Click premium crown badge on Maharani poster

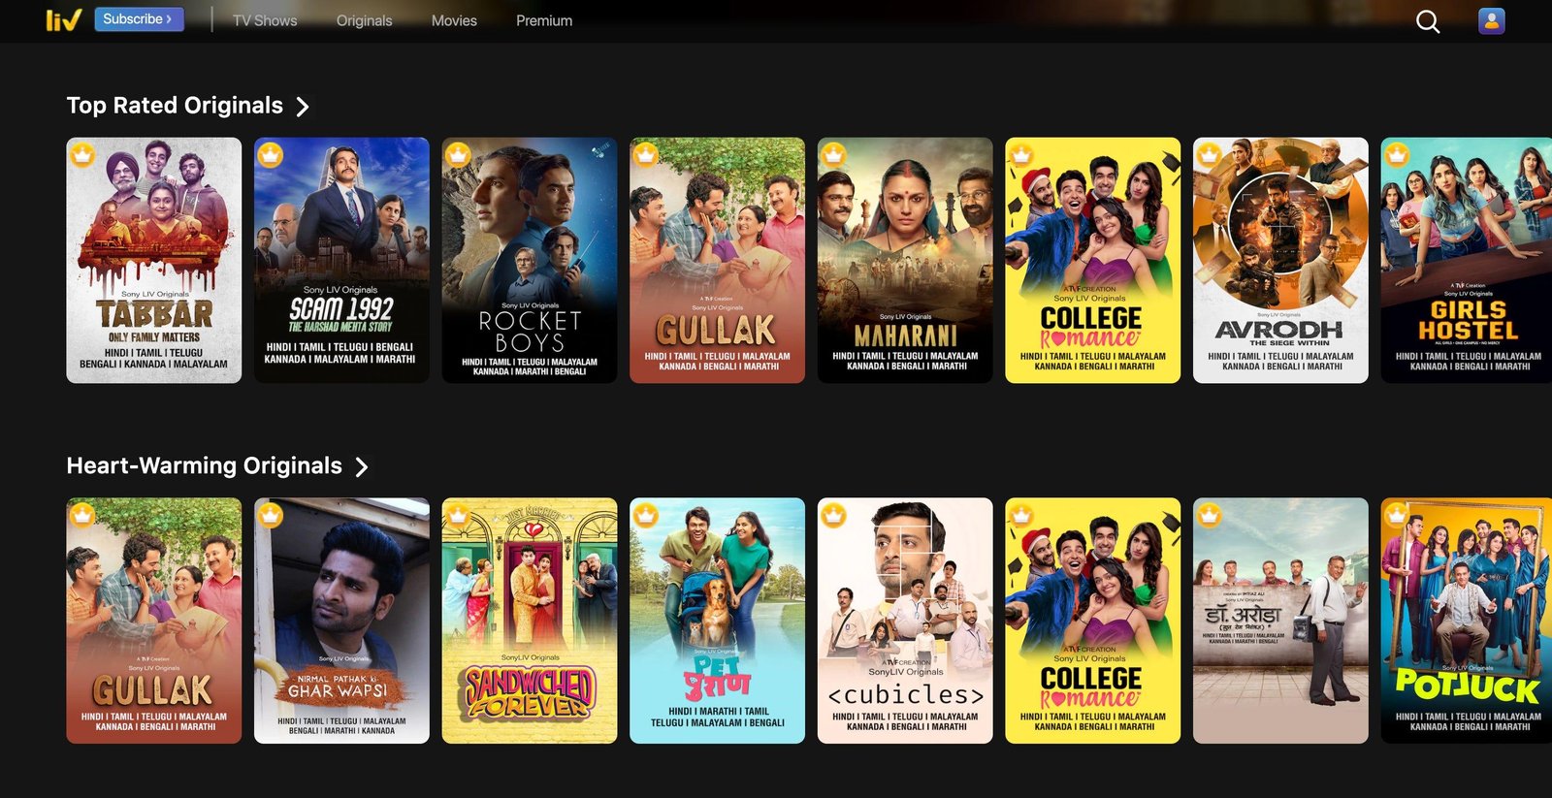tap(834, 154)
